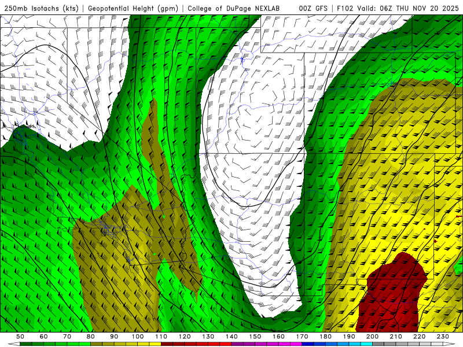Select the 210 value on the legend
Viewport: 463px width, 347px height.
point(396,337)
